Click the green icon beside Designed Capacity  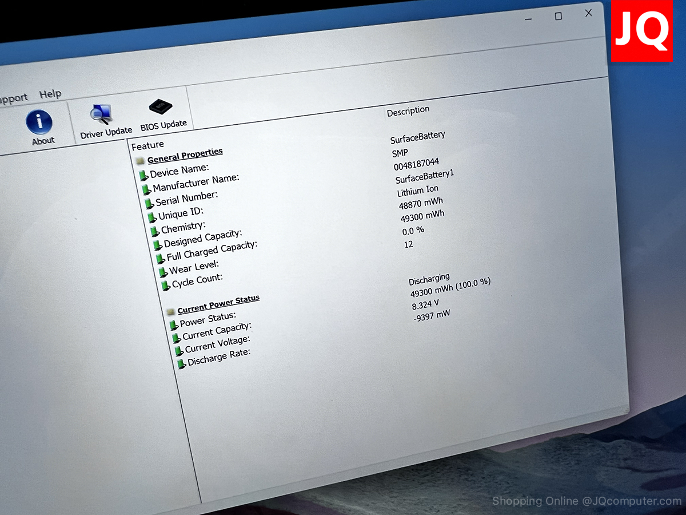pos(157,244)
